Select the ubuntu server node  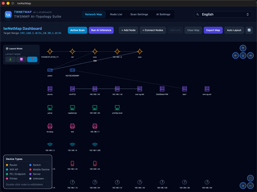click(50, 89)
